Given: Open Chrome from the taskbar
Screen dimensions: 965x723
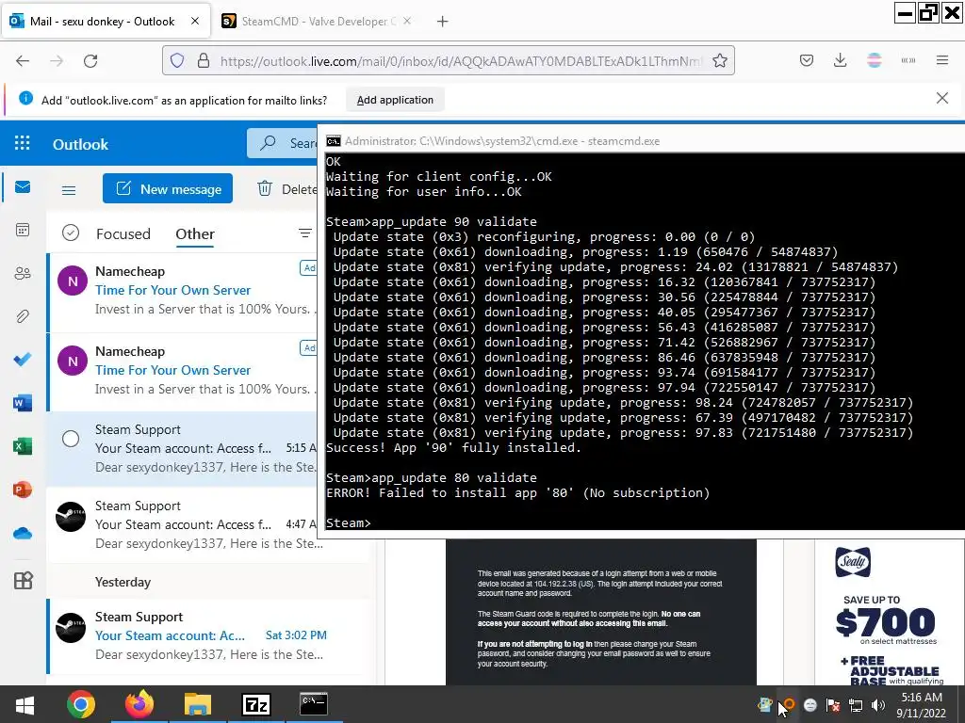Looking at the screenshot, I should point(81,704).
